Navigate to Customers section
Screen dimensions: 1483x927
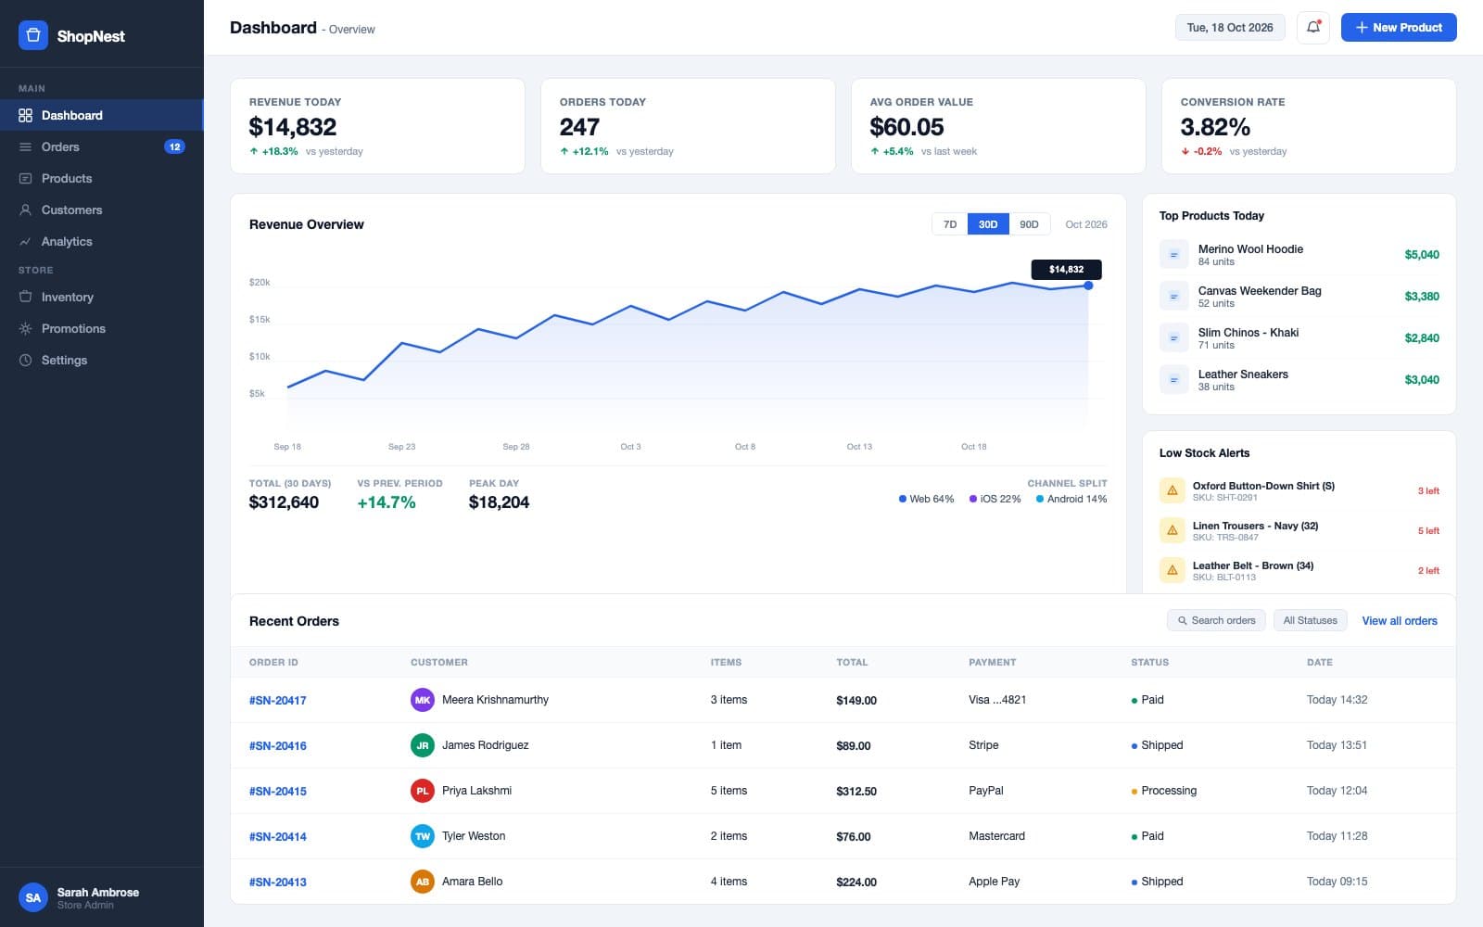pos(101,210)
